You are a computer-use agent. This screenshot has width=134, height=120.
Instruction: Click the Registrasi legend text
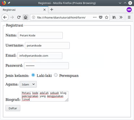pos(14,25)
